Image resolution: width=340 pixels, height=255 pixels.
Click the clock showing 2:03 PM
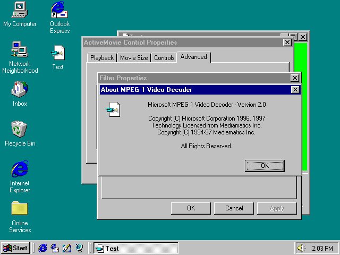click(322, 248)
